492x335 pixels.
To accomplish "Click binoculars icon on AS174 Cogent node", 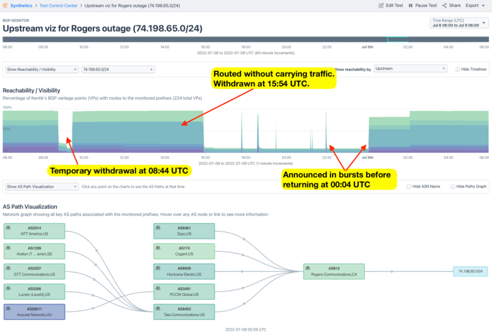I will [158, 248].
